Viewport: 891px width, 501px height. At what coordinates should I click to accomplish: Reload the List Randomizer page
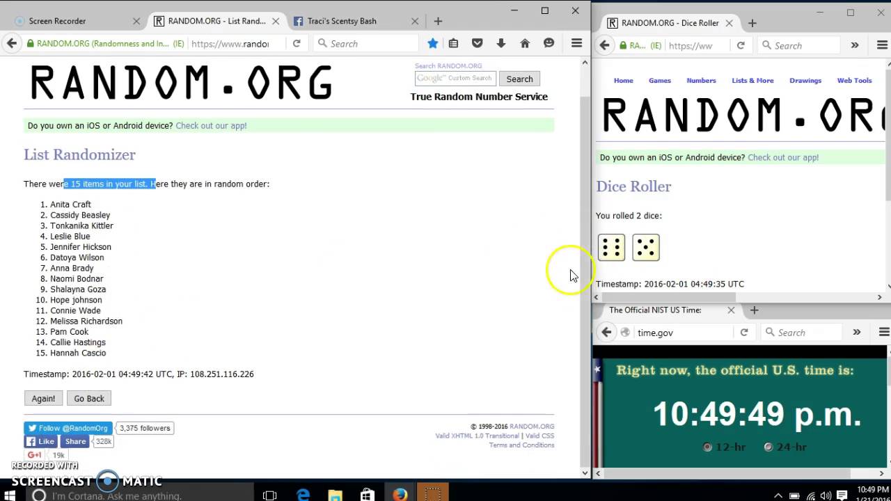pos(297,43)
